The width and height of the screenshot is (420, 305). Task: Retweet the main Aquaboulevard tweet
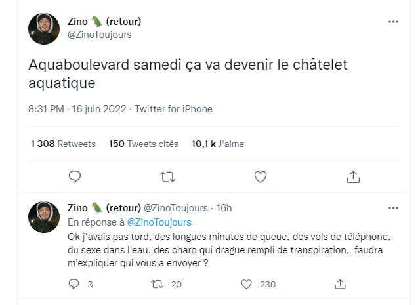168,177
